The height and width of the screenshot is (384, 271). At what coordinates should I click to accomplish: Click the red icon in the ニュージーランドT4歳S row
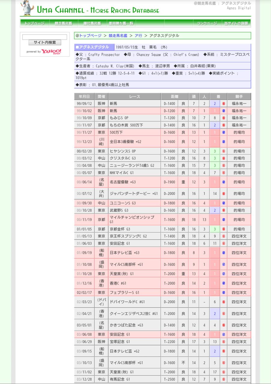click(224, 166)
